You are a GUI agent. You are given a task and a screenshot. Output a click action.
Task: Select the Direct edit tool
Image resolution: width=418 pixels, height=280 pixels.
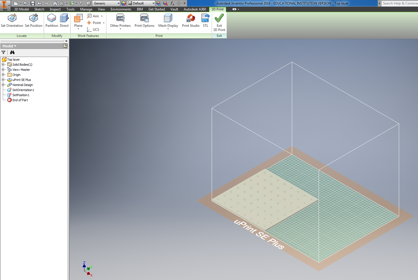64,21
